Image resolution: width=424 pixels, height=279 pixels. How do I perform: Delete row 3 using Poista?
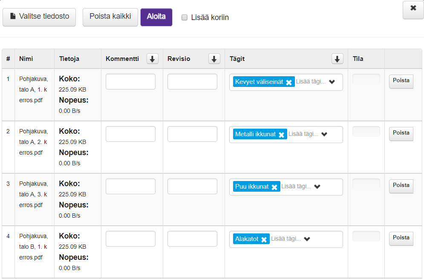[x=401, y=186]
